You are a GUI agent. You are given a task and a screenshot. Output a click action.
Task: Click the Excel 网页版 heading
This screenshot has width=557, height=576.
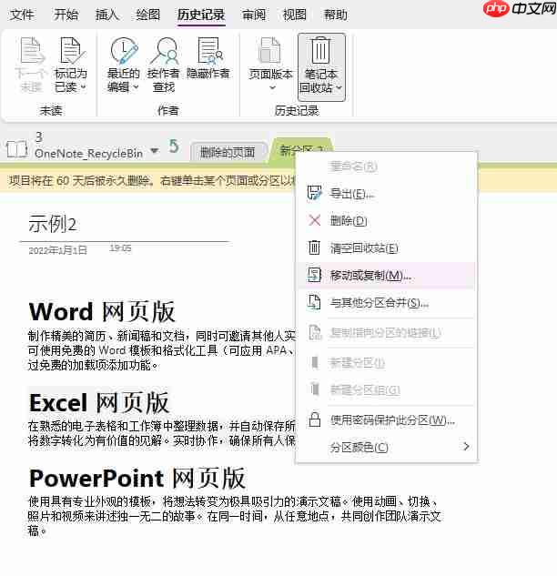pos(99,402)
